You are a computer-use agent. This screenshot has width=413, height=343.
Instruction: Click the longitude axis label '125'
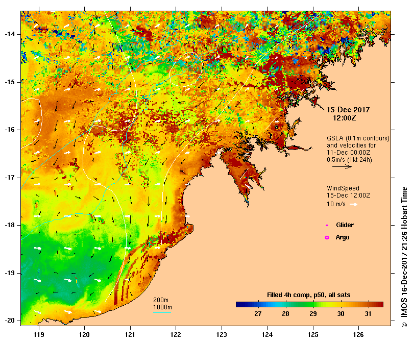point(313,335)
